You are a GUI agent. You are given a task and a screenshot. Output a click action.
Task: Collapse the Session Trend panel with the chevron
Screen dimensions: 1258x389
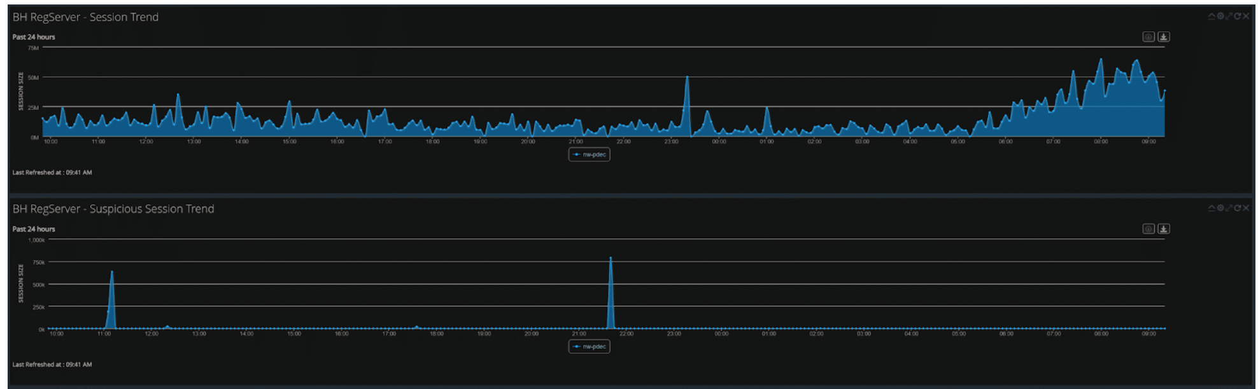click(1212, 17)
